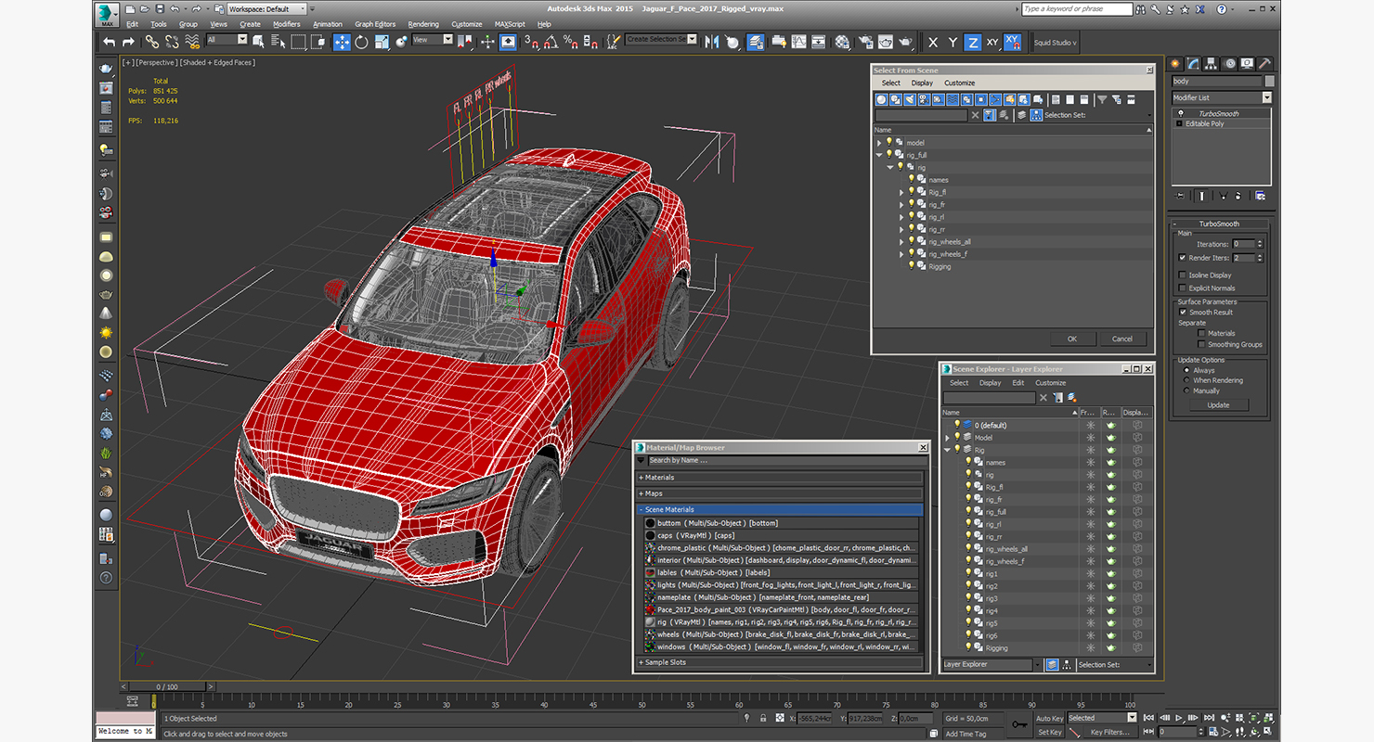The width and height of the screenshot is (1374, 742).
Task: Click the Auto Key button
Action: tap(1049, 718)
